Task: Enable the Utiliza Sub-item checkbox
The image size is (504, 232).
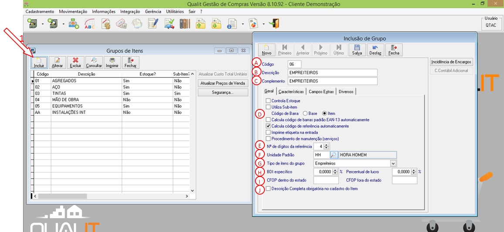Action: tap(268, 107)
